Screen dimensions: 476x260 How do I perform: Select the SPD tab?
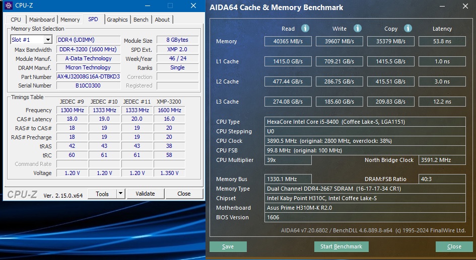pyautogui.click(x=93, y=19)
